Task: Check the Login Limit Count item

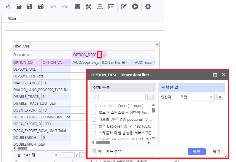Action: click(x=94, y=106)
